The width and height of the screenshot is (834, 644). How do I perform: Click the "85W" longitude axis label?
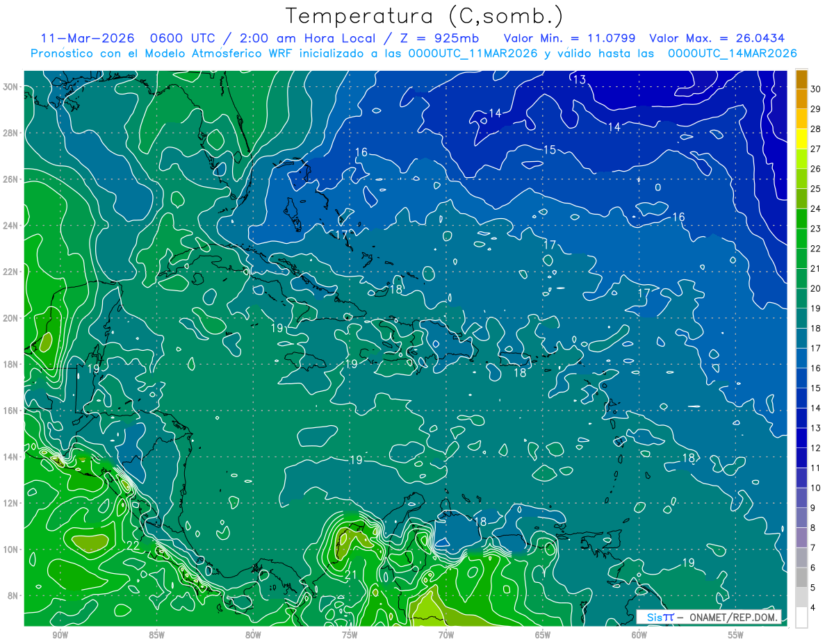pos(156,635)
